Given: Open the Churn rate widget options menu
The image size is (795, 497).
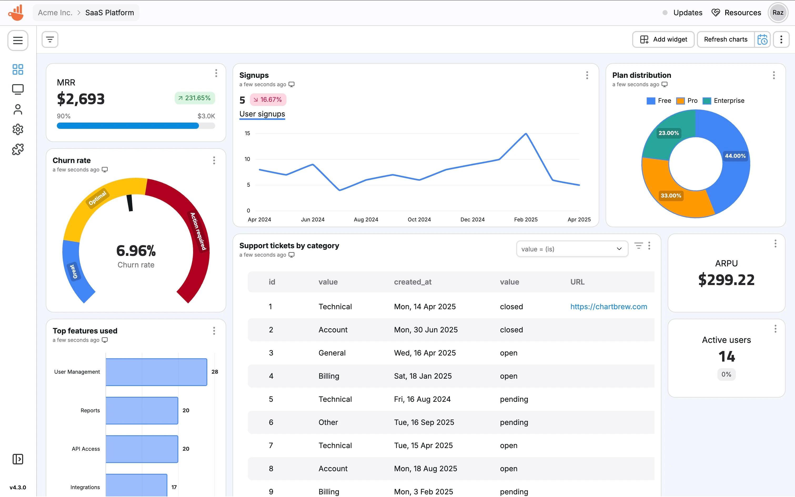Looking at the screenshot, I should (214, 160).
